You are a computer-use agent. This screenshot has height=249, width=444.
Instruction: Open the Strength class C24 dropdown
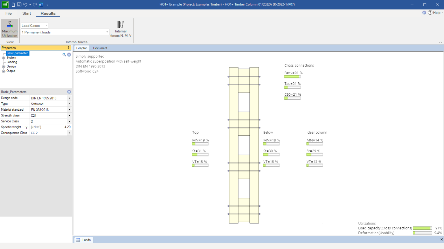(x=69, y=115)
